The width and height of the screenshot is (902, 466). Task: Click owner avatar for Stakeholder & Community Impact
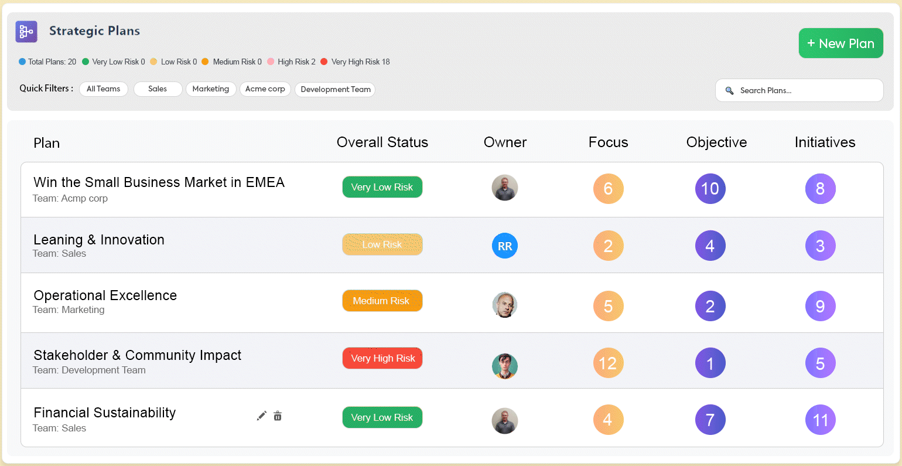coord(505,366)
